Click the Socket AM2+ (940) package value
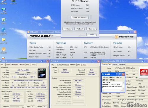The width and height of the screenshot is (148, 108). [23, 75]
